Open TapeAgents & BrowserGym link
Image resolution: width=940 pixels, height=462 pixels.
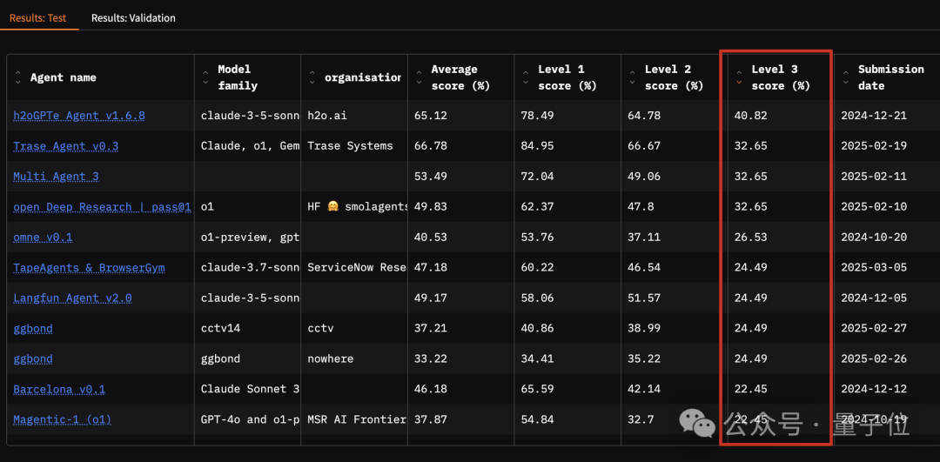click(89, 268)
